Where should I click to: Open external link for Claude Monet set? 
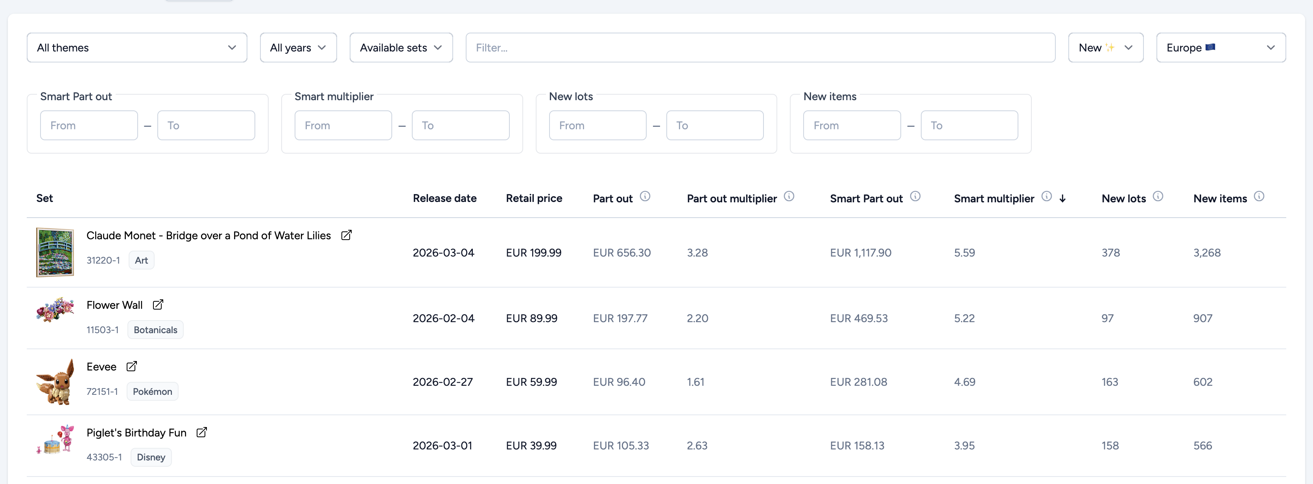[x=347, y=235]
